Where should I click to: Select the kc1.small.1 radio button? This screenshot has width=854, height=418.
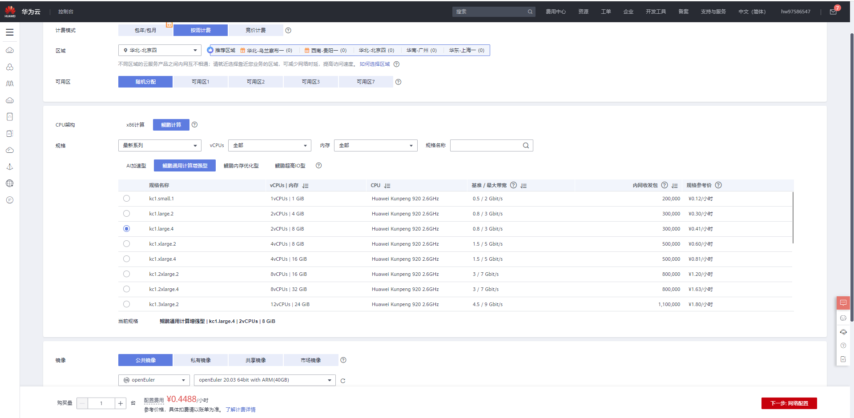point(127,199)
